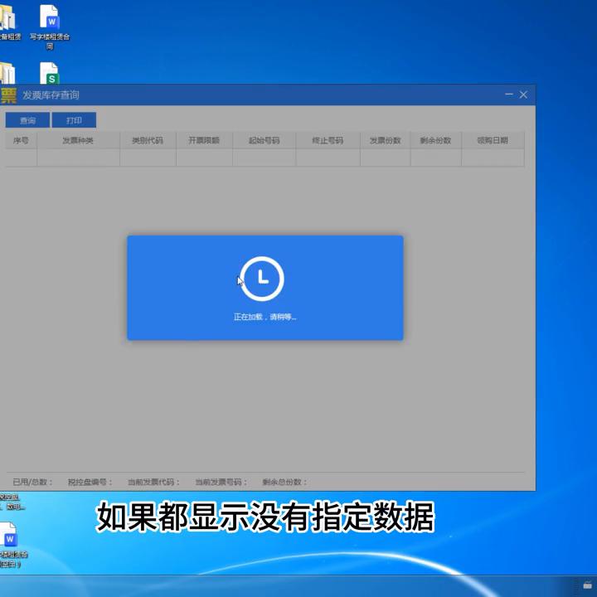Select the 领购日期 column header

[493, 140]
